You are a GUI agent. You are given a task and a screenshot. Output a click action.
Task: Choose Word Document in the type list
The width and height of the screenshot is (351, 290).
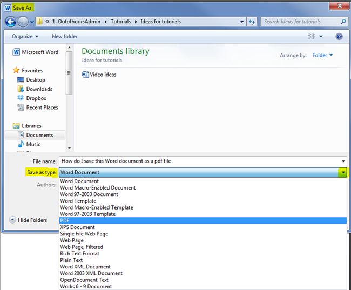click(203, 181)
